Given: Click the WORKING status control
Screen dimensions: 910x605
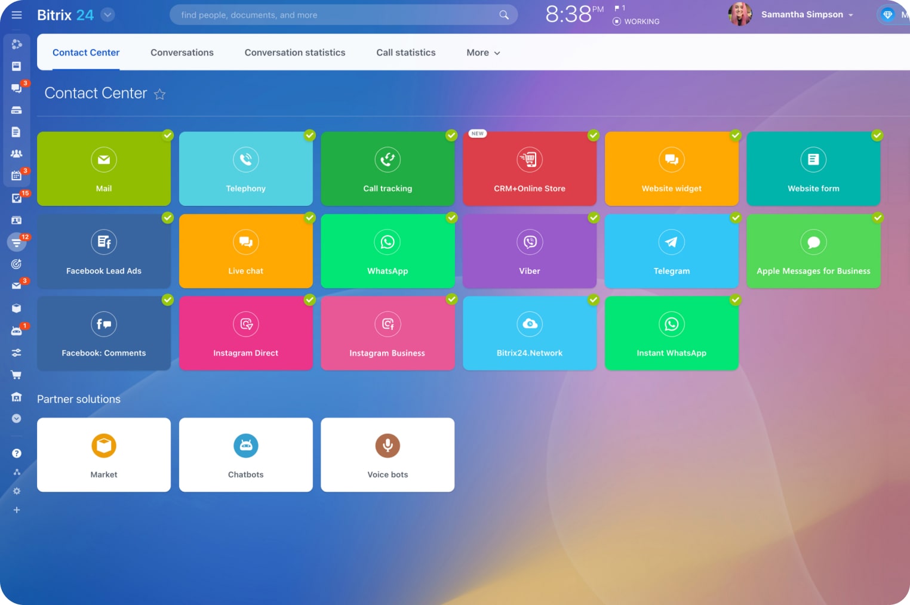Looking at the screenshot, I should 636,21.
